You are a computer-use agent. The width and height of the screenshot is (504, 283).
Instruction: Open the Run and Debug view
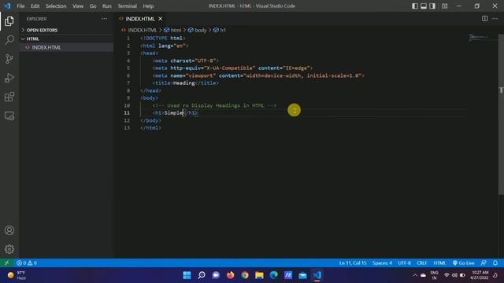pos(9,78)
